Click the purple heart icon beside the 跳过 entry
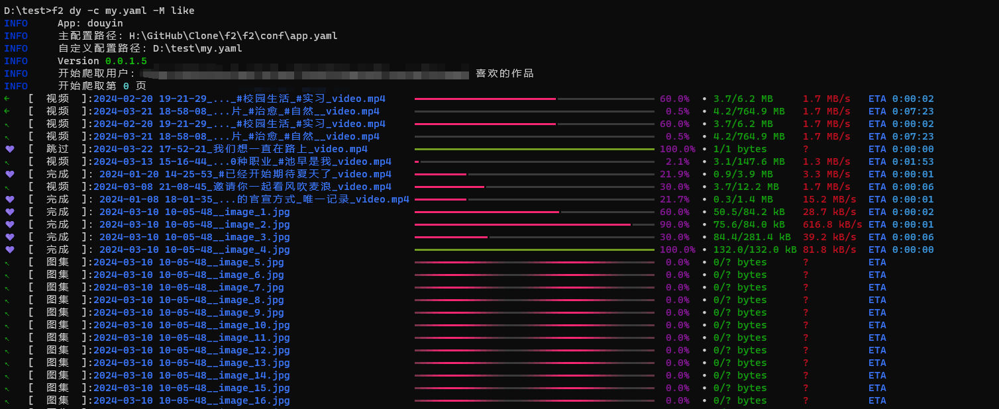Screen dimensions: 999x409 [x=9, y=148]
